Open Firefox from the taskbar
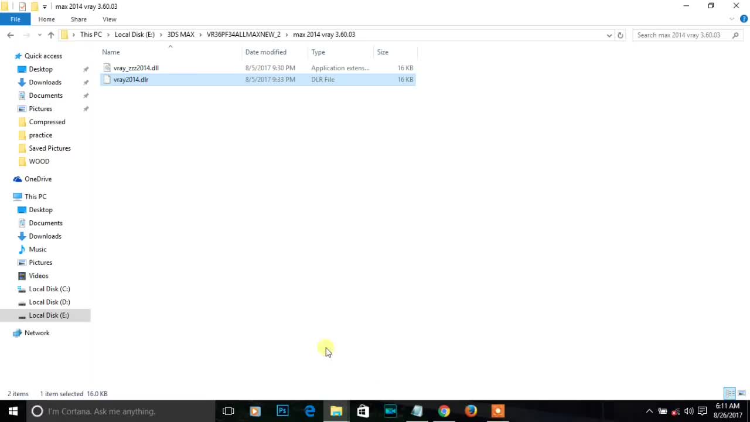Screen dimensions: 750x422 (x=471, y=411)
